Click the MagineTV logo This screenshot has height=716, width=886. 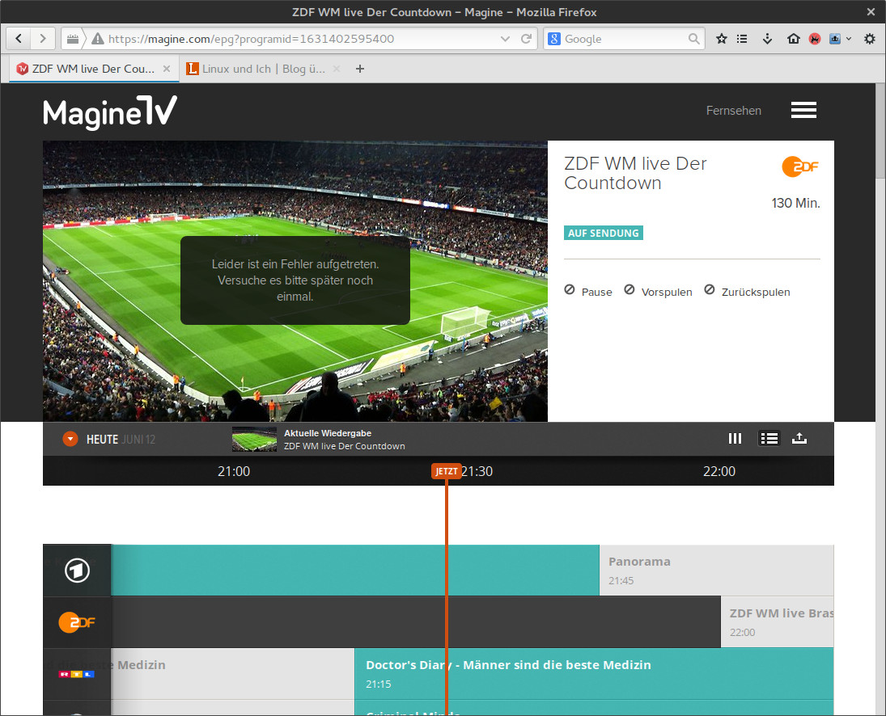pyautogui.click(x=110, y=112)
